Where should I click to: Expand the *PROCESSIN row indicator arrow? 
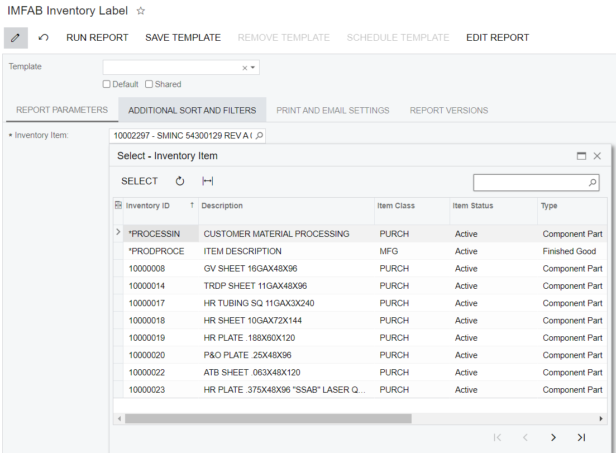[x=118, y=232]
